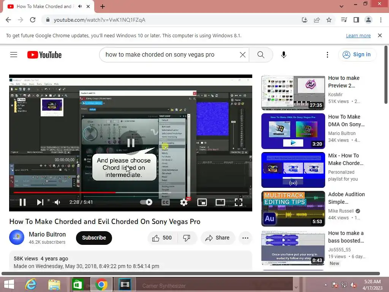Open the Windows Start button

(x=9, y=284)
